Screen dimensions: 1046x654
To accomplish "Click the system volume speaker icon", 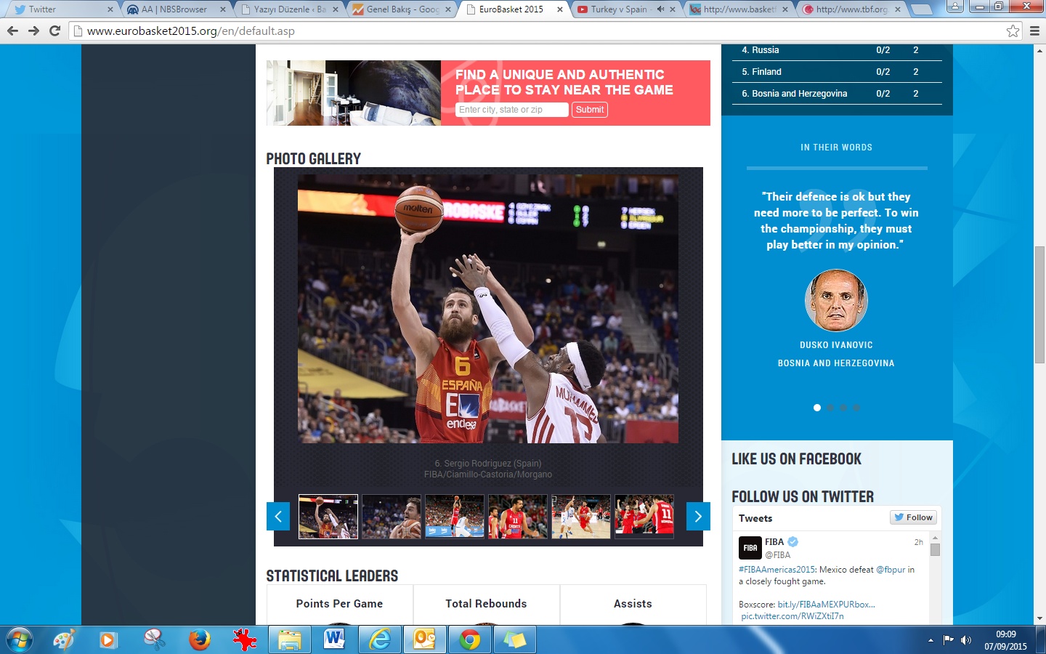I will pyautogui.click(x=966, y=640).
